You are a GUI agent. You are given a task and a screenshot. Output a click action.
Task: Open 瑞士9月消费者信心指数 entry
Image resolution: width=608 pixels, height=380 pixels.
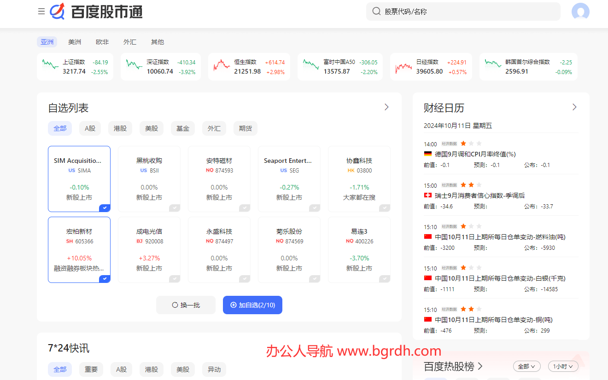(479, 196)
